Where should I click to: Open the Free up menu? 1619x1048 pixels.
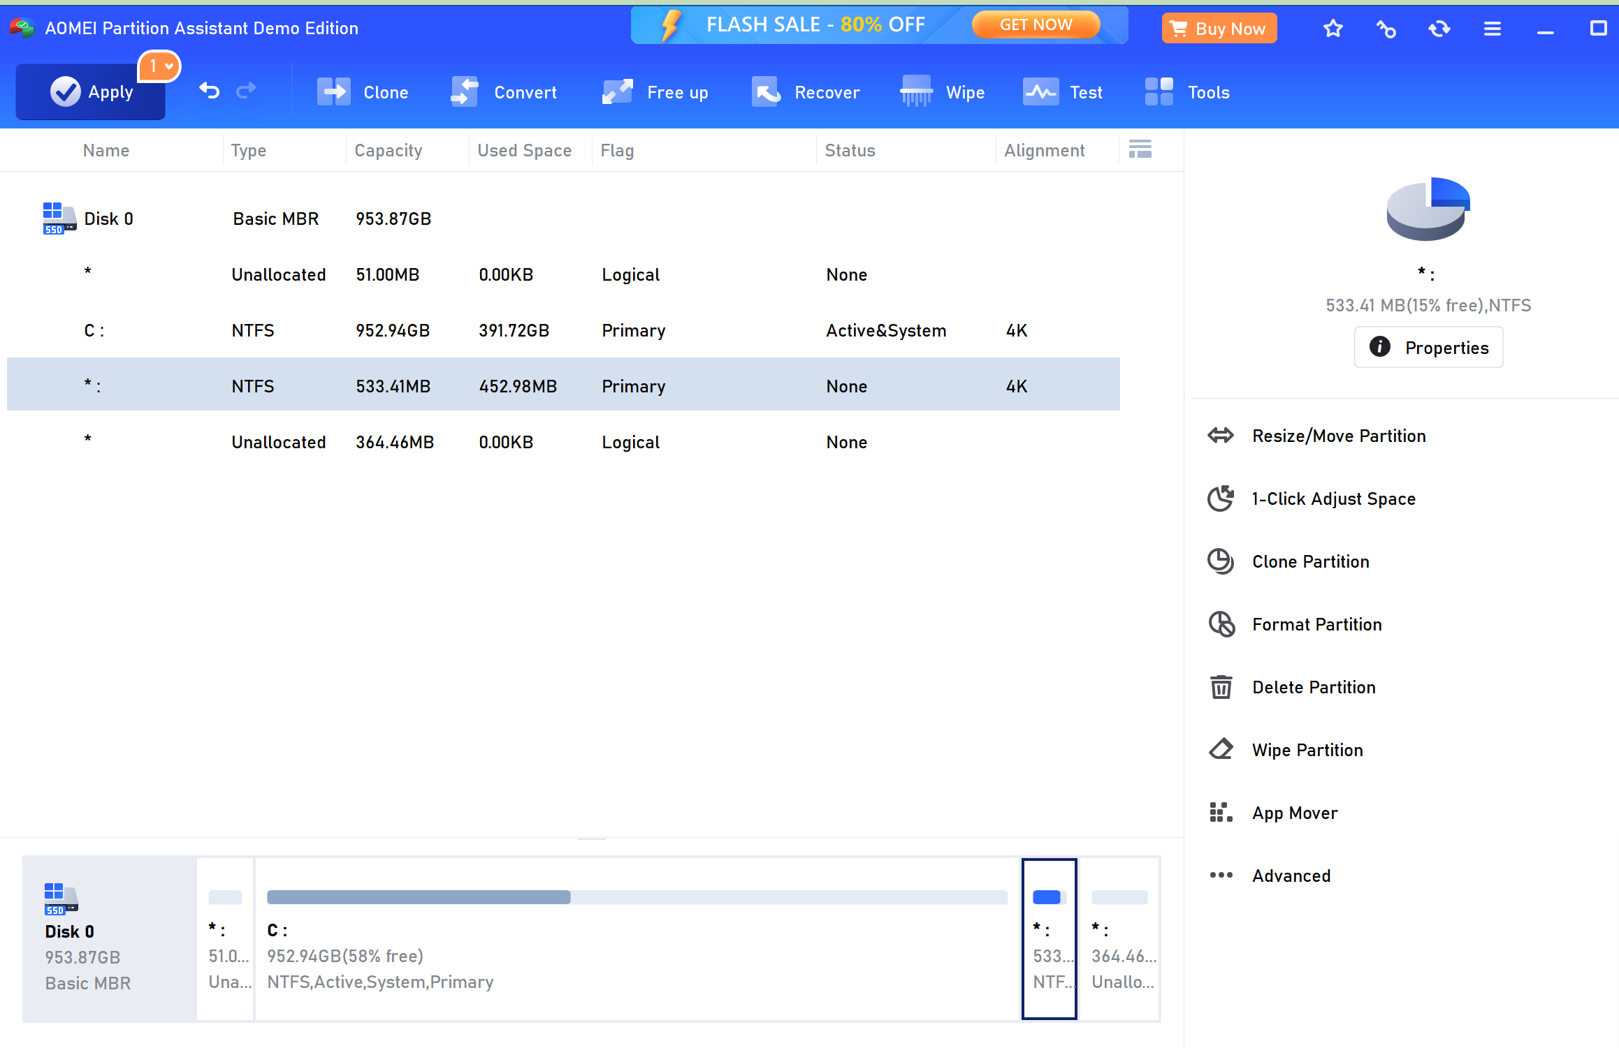click(655, 92)
